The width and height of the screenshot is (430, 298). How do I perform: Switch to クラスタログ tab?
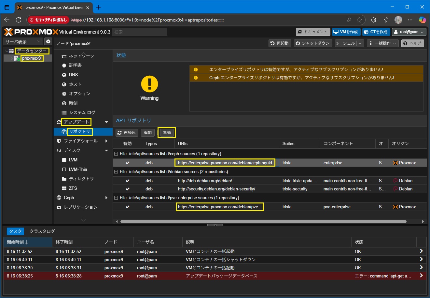click(x=42, y=231)
